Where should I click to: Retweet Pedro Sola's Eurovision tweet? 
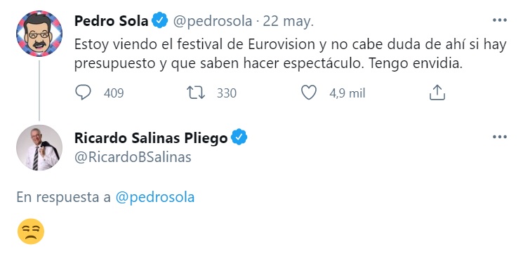click(196, 93)
